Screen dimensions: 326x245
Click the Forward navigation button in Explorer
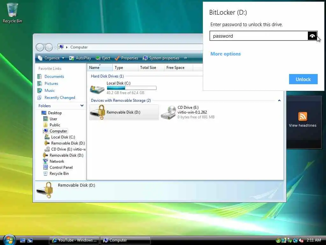click(49, 47)
